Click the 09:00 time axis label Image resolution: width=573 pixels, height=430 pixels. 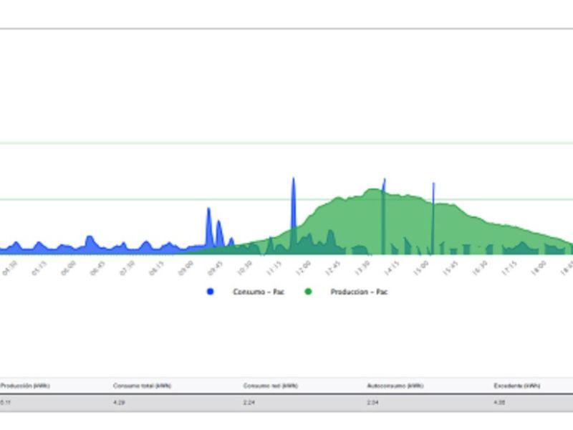(186, 268)
